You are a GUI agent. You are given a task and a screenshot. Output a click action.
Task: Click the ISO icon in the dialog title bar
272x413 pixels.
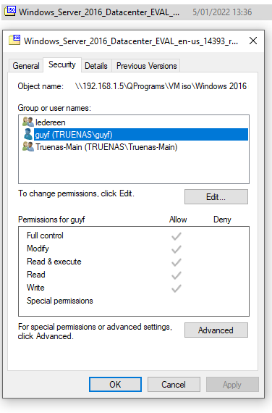(x=14, y=40)
